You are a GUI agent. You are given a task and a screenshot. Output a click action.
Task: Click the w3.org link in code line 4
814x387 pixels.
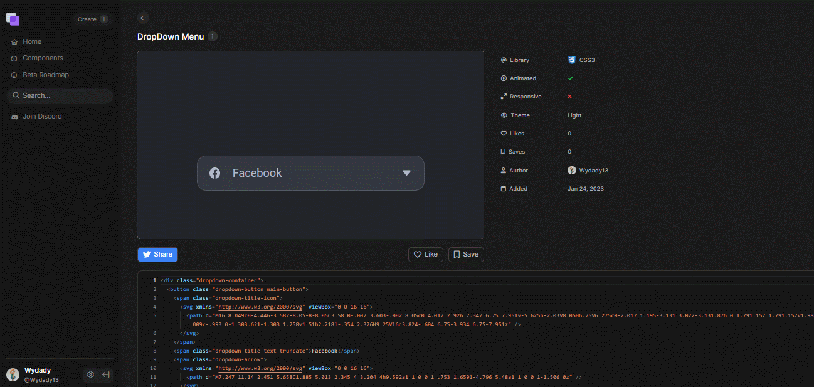coord(261,307)
